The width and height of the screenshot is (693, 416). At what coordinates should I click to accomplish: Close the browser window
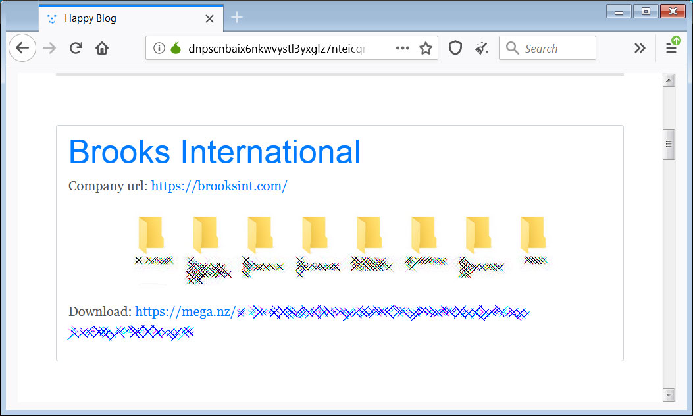(x=673, y=11)
